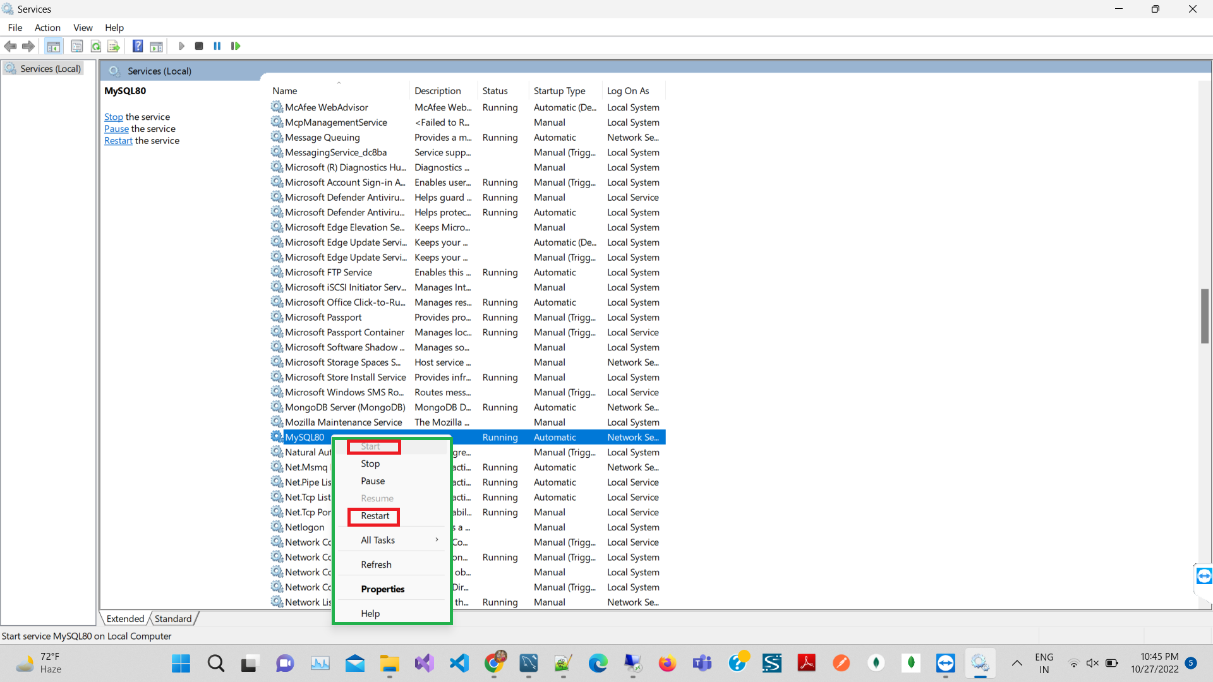Click the Start Service play icon
Image resolution: width=1213 pixels, height=682 pixels.
[x=181, y=46]
